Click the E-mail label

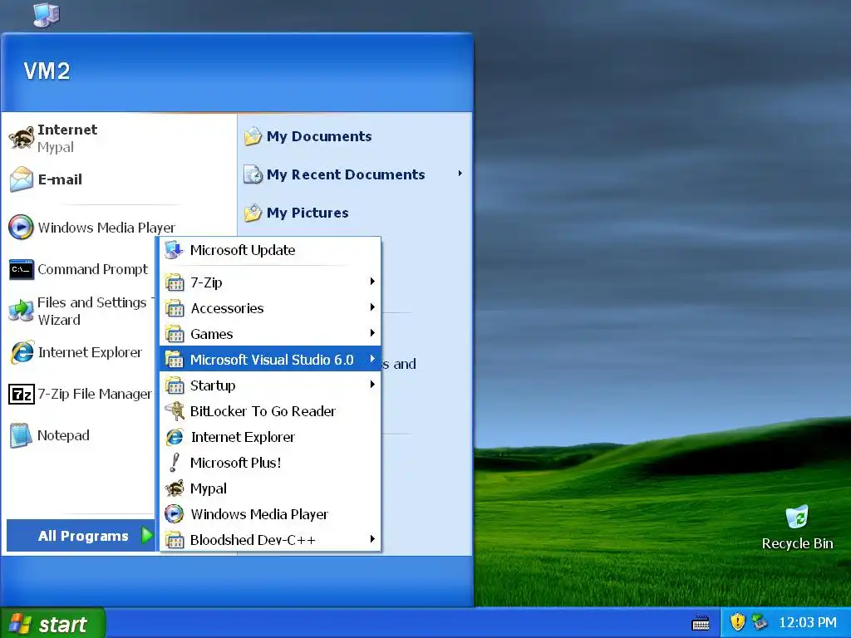pyautogui.click(x=60, y=179)
